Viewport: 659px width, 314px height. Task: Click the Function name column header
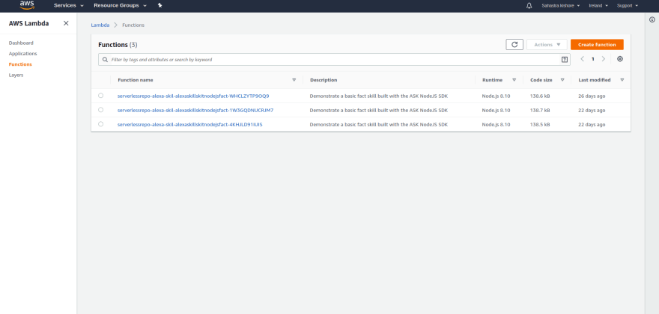[136, 80]
